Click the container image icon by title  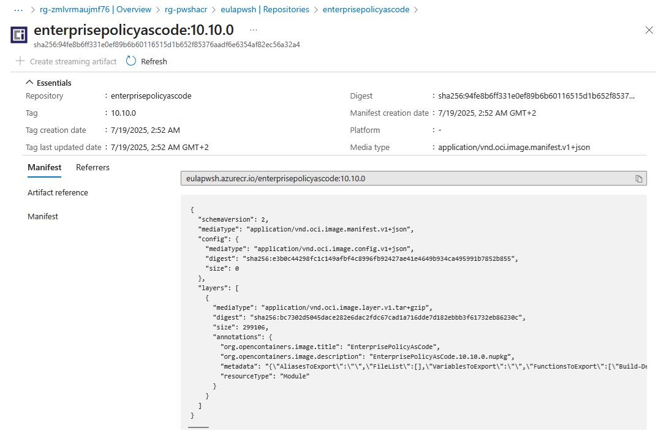coord(19,35)
